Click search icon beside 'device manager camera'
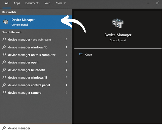162x130 pixels. (x=4, y=93)
